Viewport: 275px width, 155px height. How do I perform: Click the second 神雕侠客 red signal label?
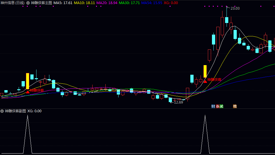coord(214,80)
